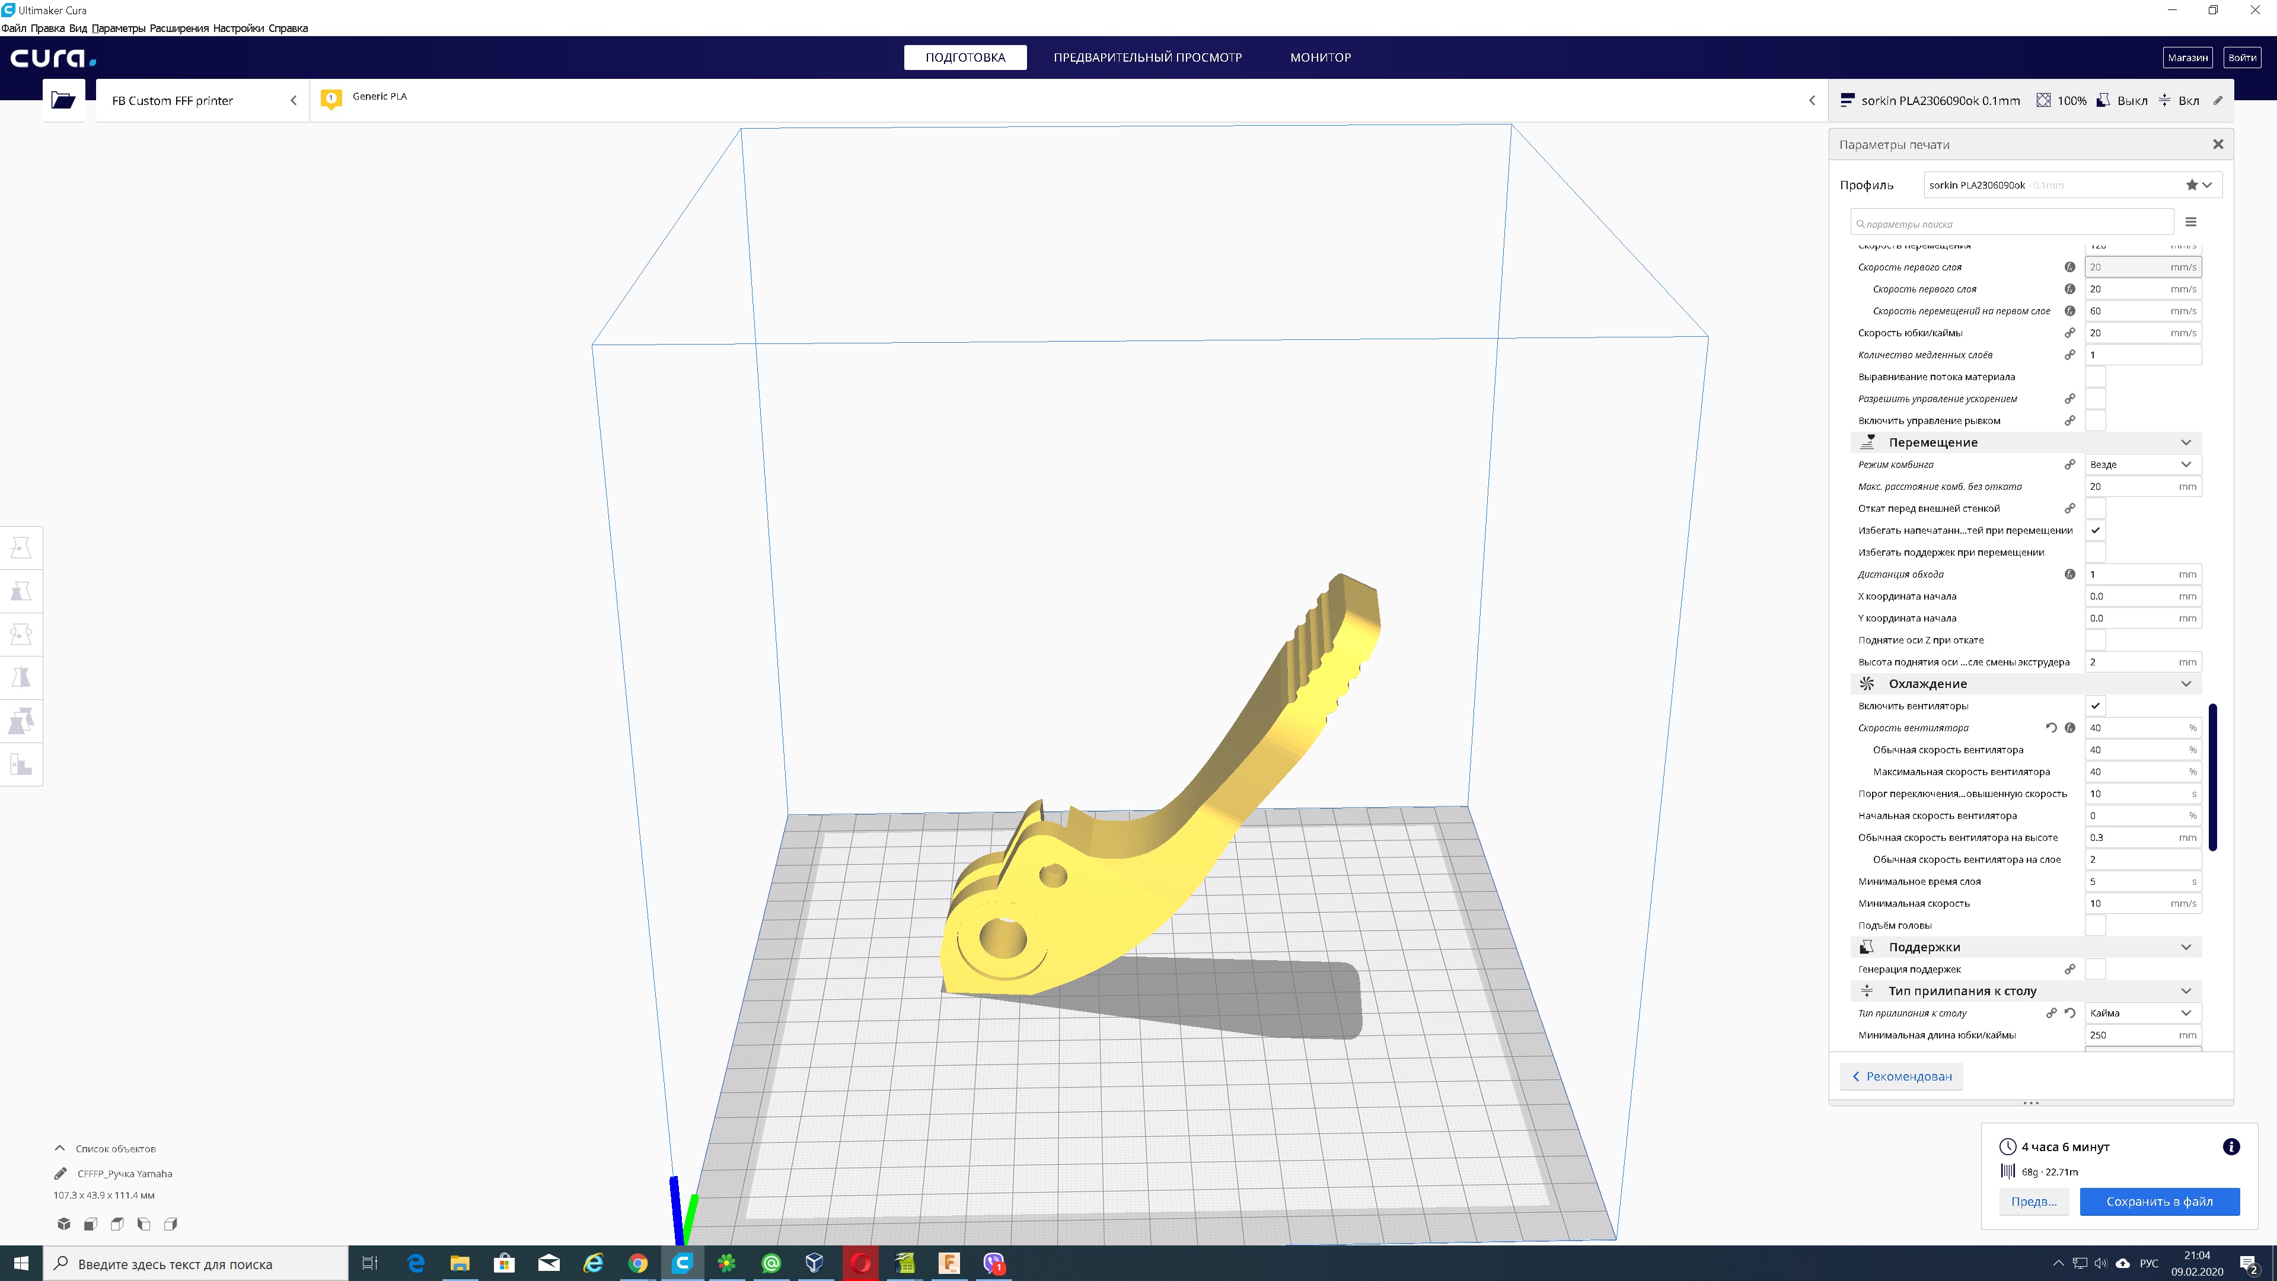Image resolution: width=2277 pixels, height=1281 pixels.
Task: Open the 'Расширения' menu
Action: click(178, 28)
